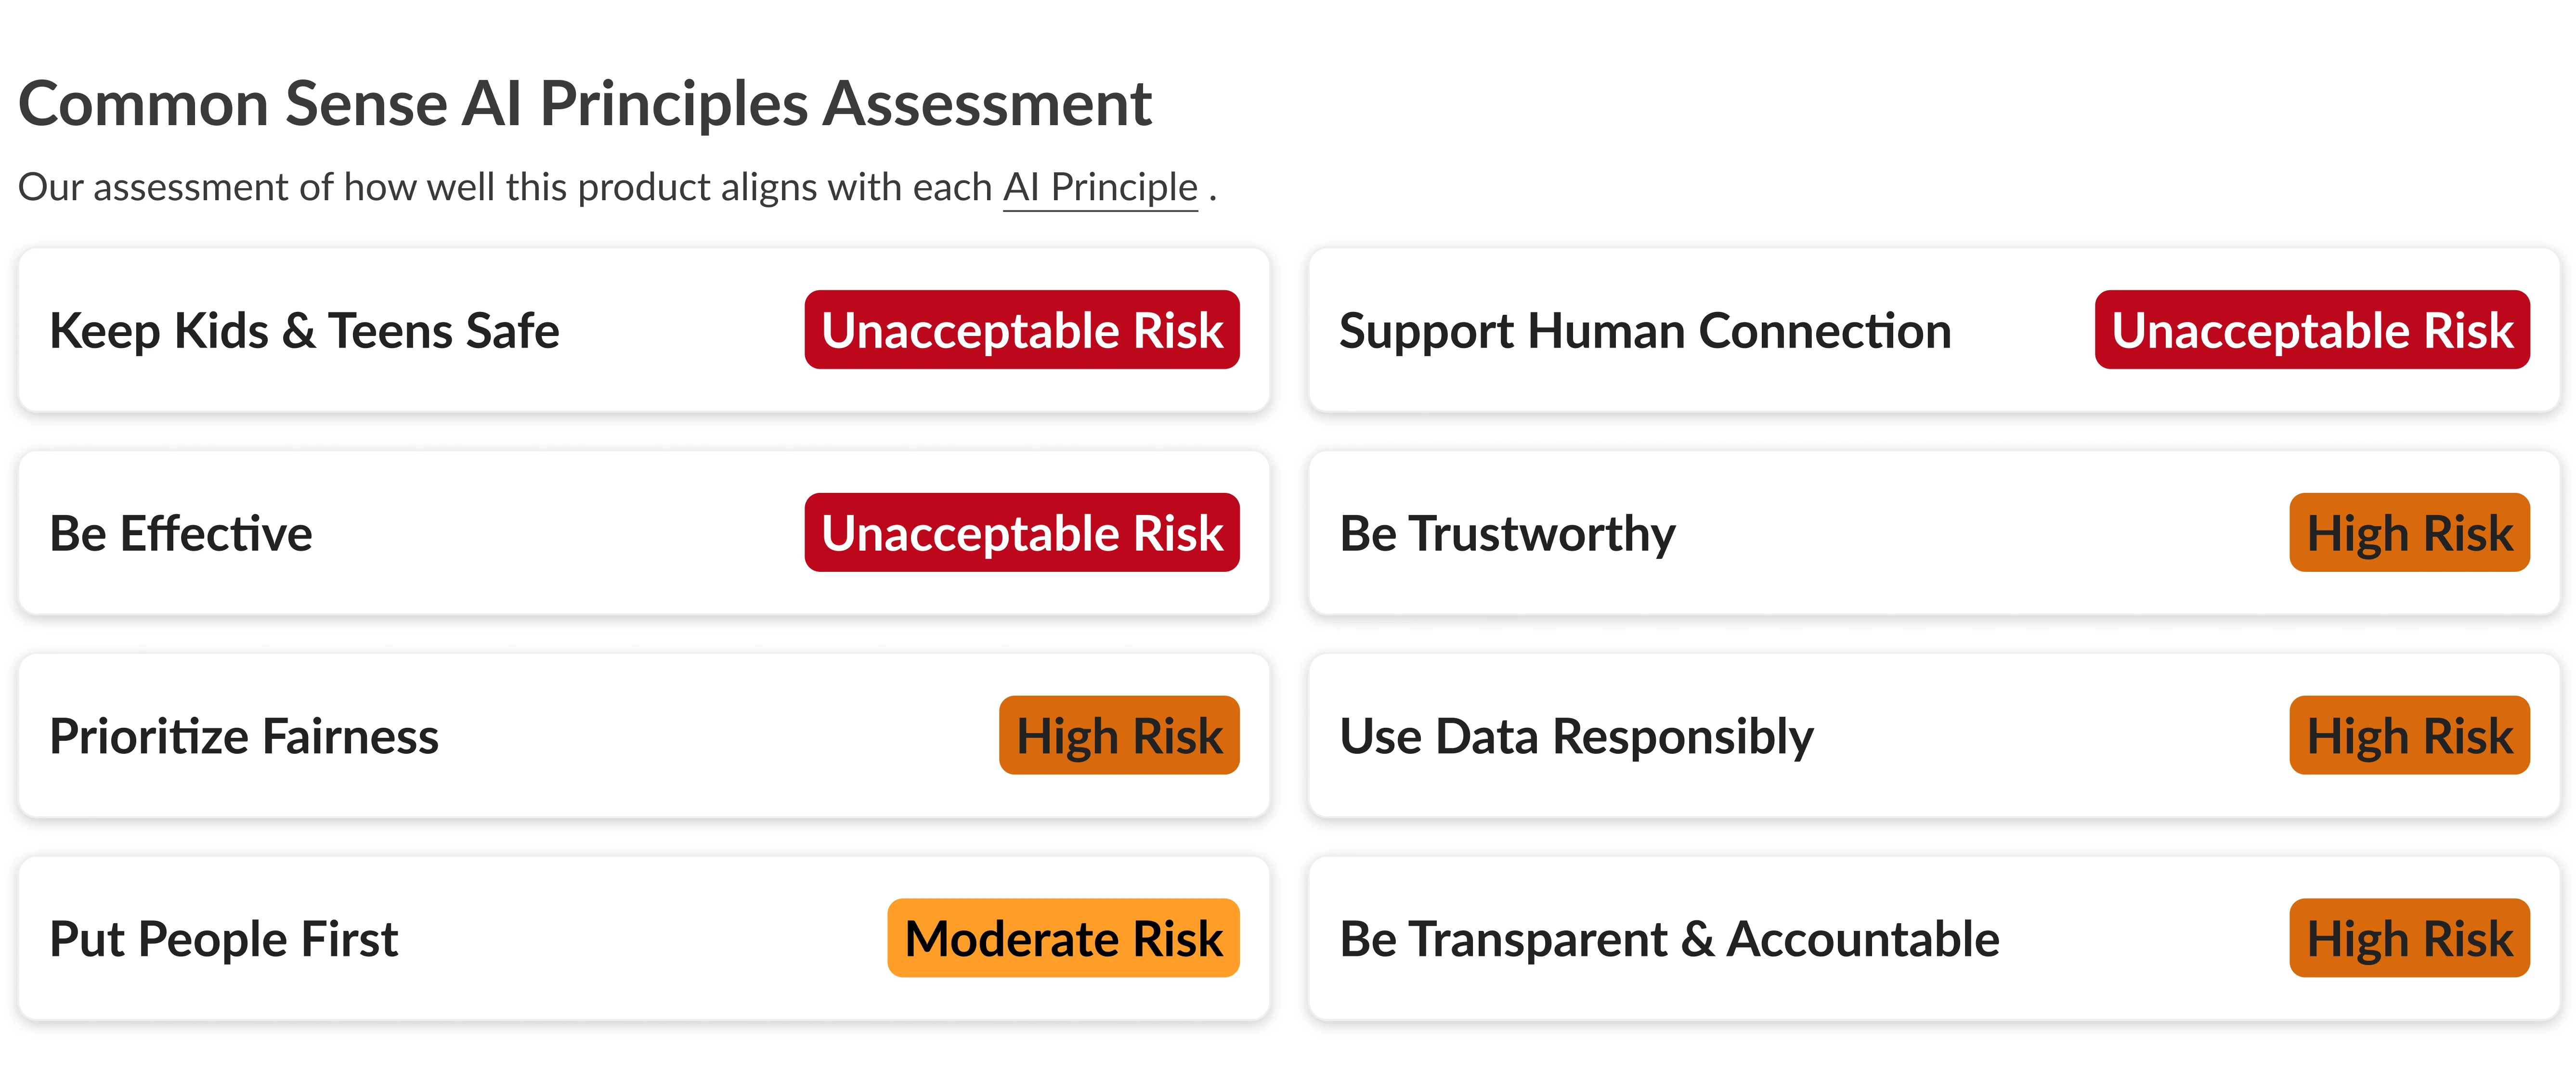Click the Moderate Risk badge
The image size is (2576, 1083).
pyautogui.click(x=1063, y=939)
